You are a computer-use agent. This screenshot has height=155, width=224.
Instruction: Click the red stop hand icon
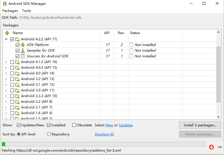[211, 147]
